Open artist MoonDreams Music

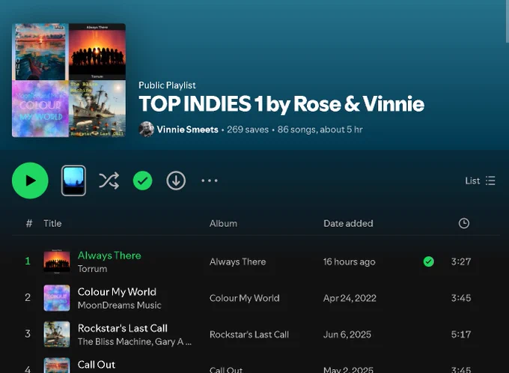coord(120,306)
